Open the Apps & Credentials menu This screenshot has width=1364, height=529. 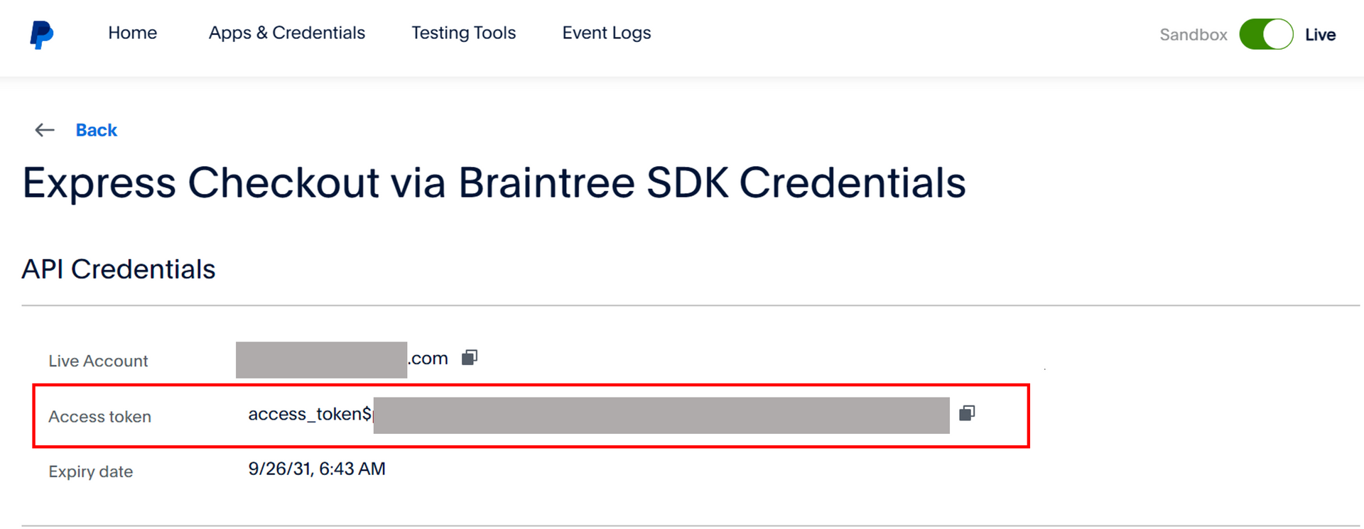[x=286, y=33]
